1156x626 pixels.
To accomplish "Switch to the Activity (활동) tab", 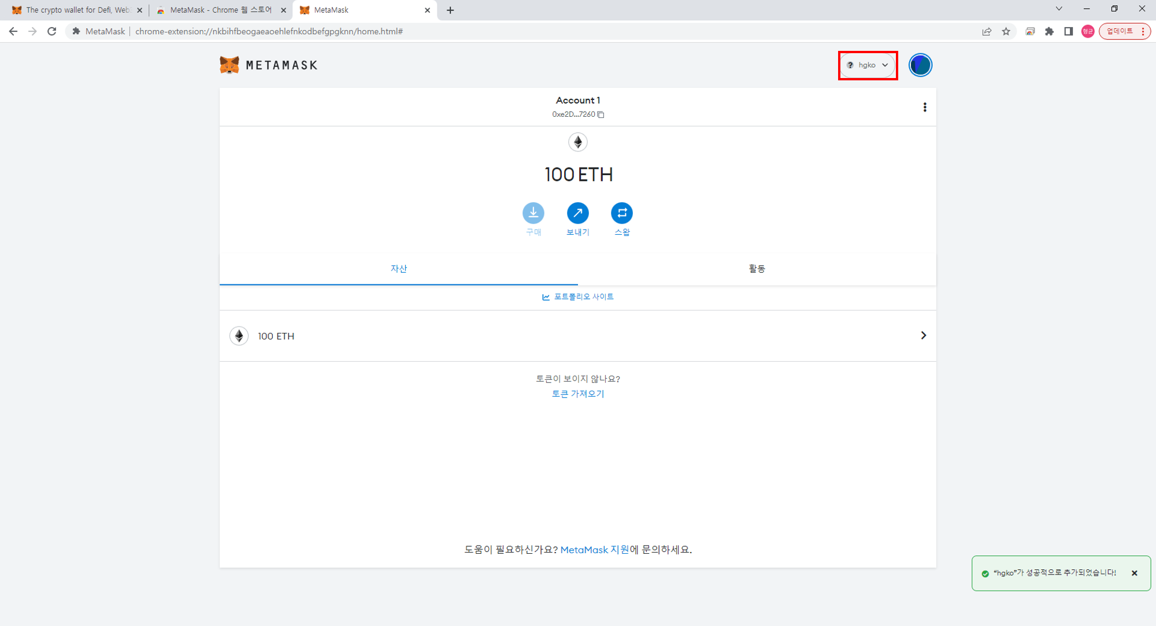I will (x=757, y=269).
